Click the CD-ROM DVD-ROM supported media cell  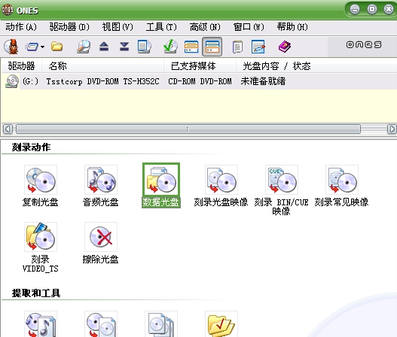(x=200, y=81)
